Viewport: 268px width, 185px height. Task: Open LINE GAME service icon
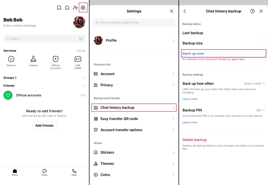(78, 60)
